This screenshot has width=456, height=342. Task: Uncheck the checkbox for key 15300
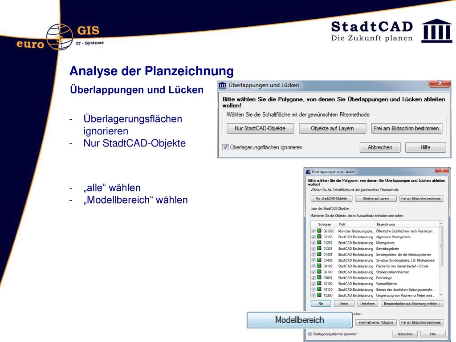pyautogui.click(x=313, y=296)
